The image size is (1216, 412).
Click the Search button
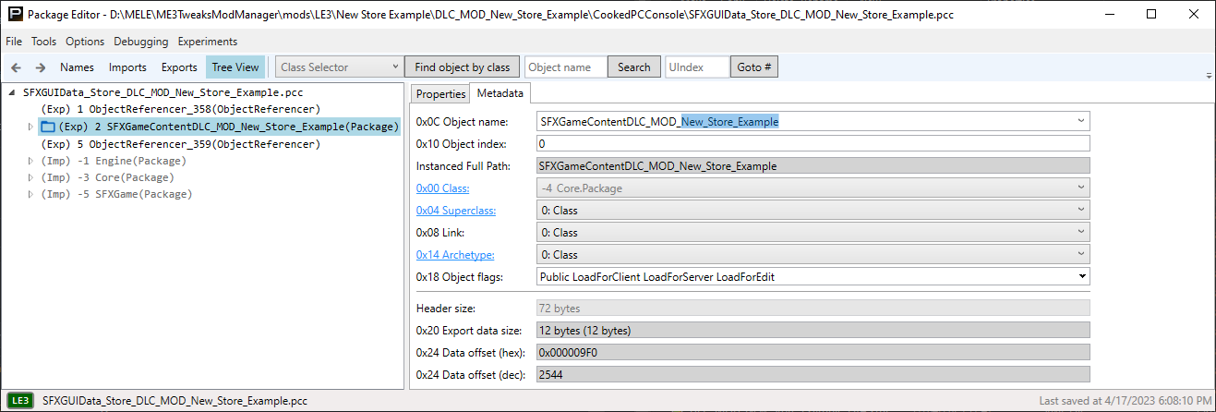tap(634, 67)
